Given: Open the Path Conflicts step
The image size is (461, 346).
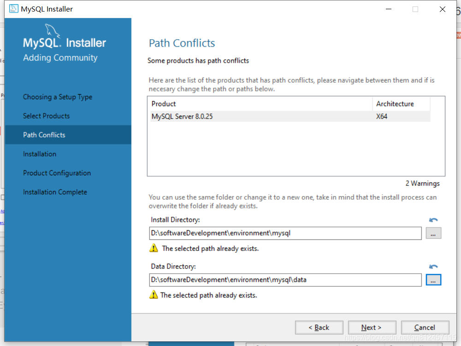Looking at the screenshot, I should pyautogui.click(x=68, y=135).
